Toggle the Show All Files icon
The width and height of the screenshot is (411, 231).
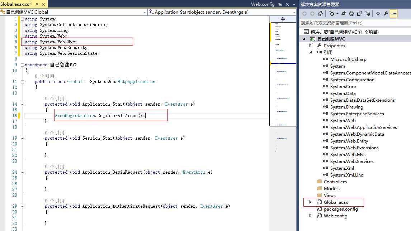pos(368,14)
